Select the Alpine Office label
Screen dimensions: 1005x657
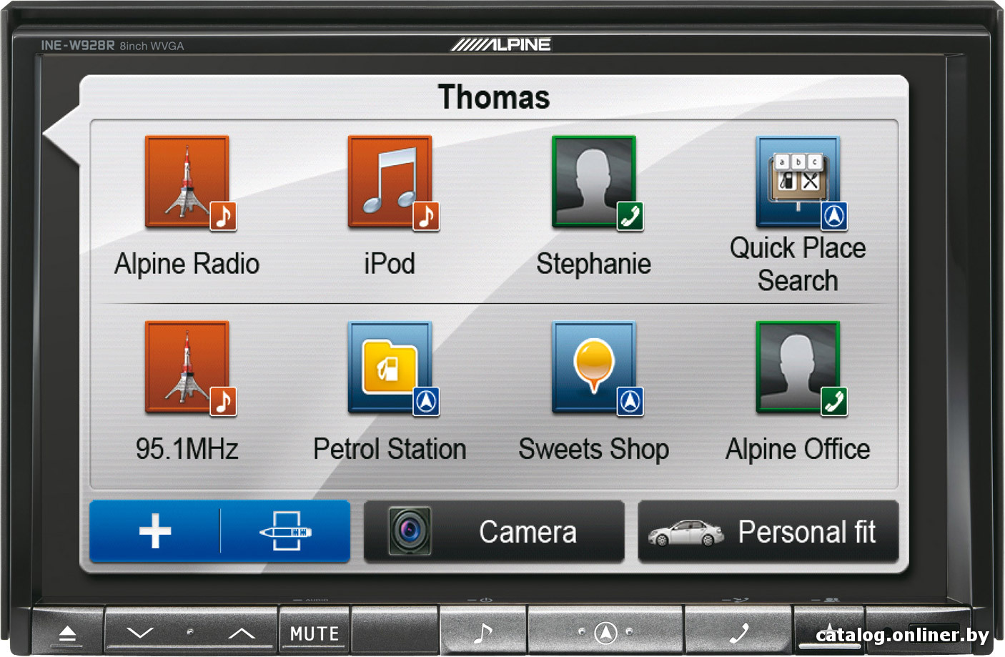coord(798,450)
